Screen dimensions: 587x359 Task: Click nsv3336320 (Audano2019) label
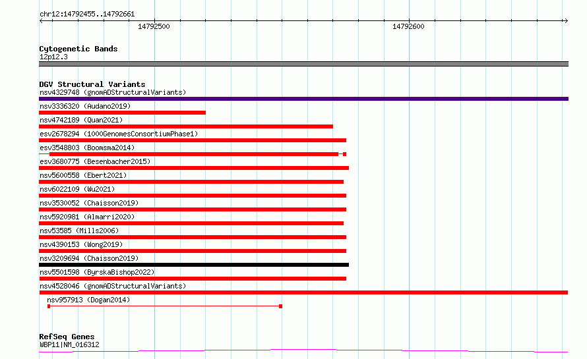point(85,106)
